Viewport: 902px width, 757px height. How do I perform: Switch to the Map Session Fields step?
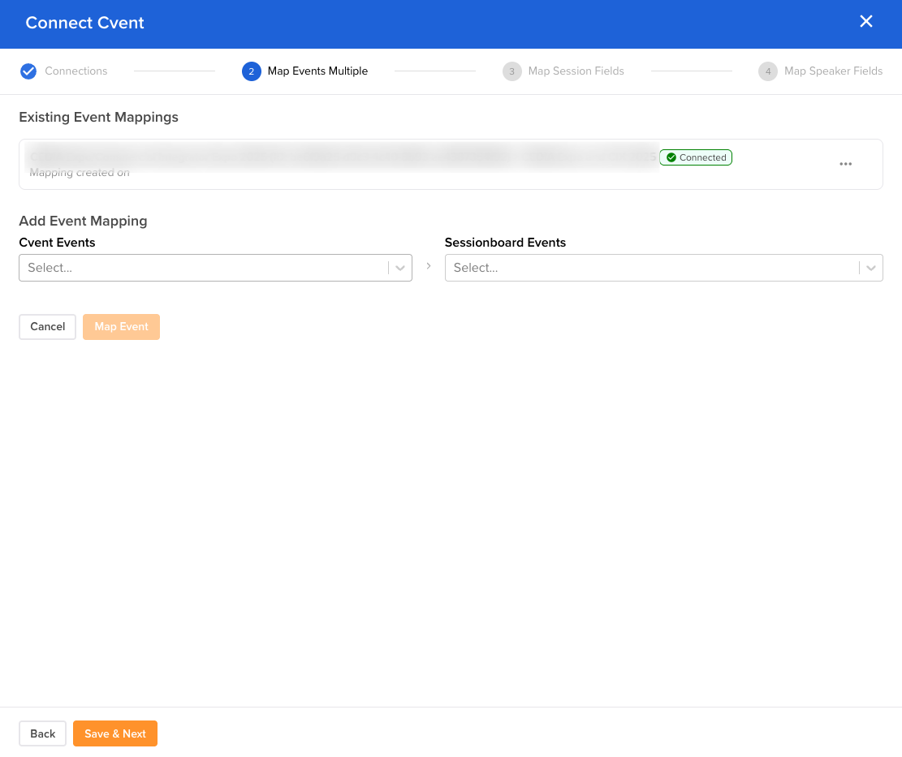[x=576, y=71]
